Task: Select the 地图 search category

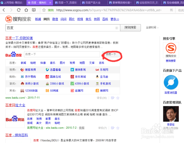Action: click(97, 19)
